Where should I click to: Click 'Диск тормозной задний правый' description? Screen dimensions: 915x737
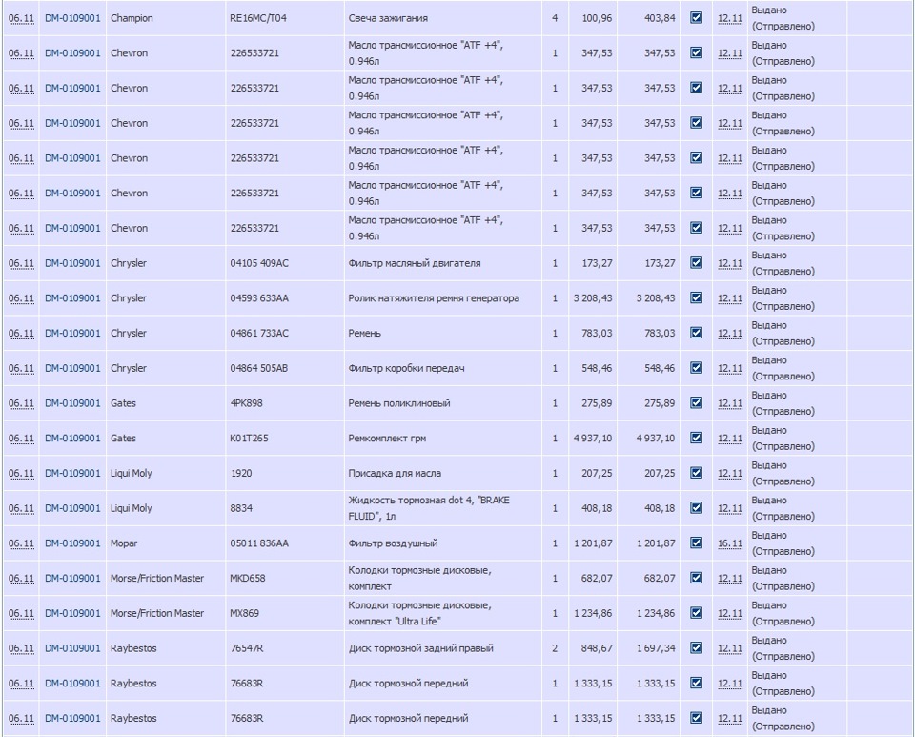[x=420, y=648]
